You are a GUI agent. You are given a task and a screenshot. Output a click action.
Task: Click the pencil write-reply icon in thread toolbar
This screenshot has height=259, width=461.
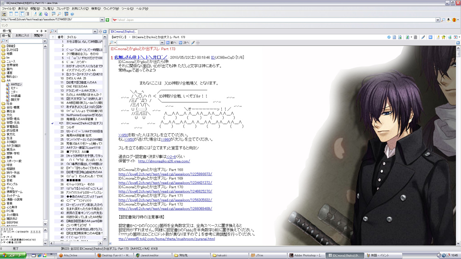423,37
